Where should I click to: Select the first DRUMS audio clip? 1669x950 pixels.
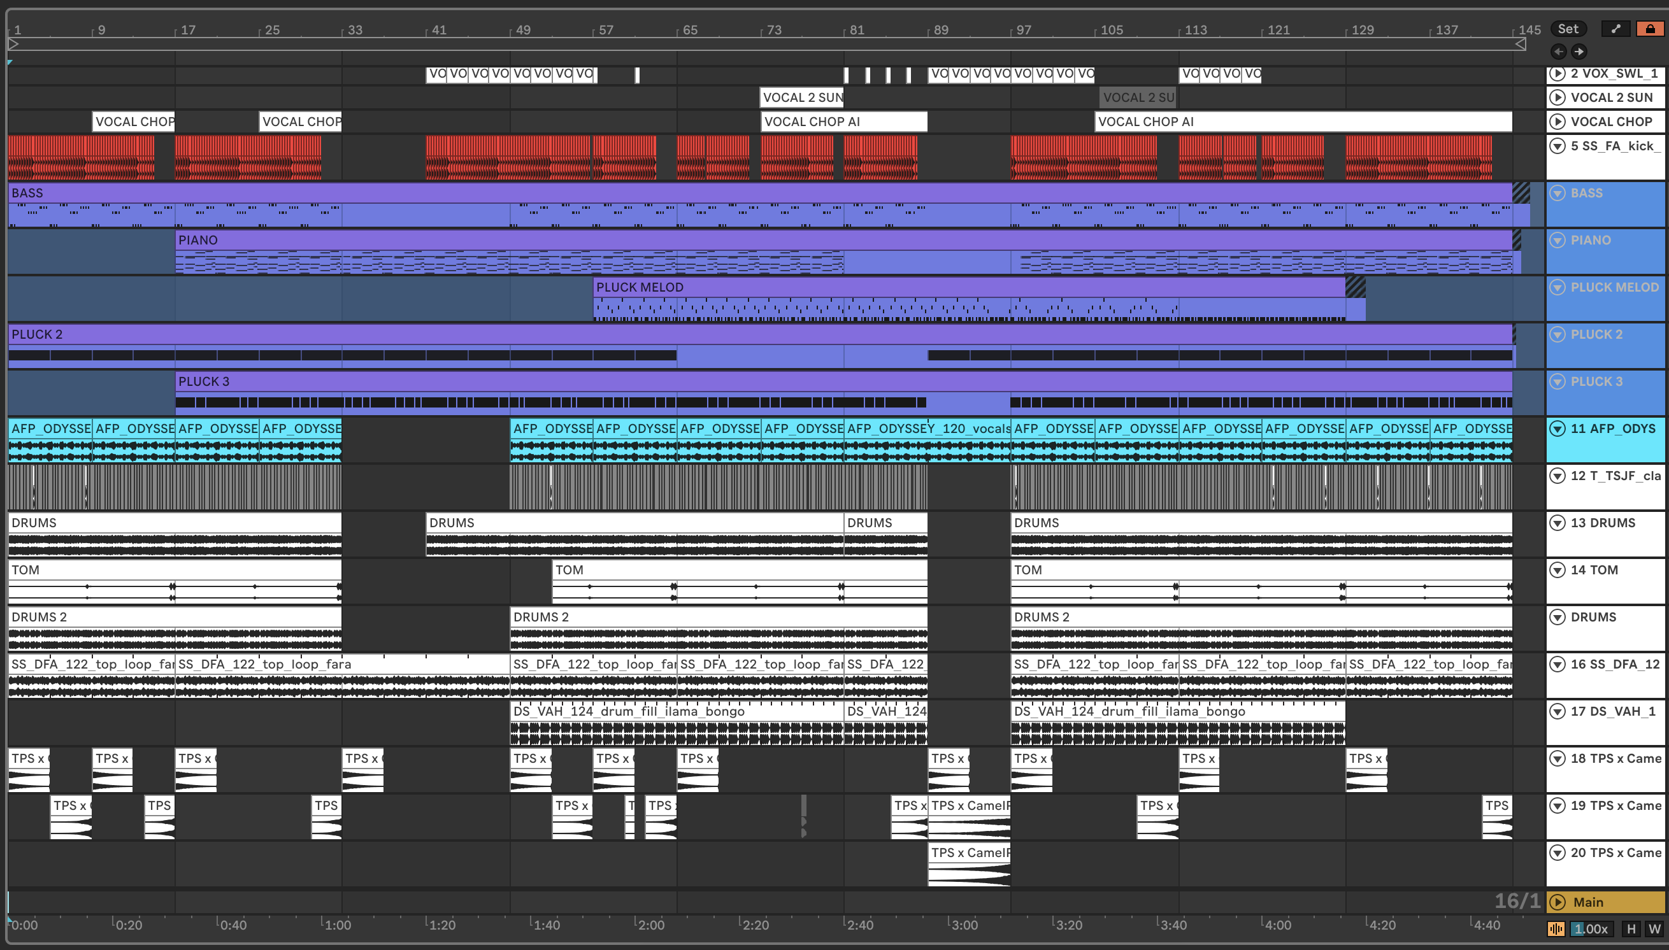(x=175, y=534)
